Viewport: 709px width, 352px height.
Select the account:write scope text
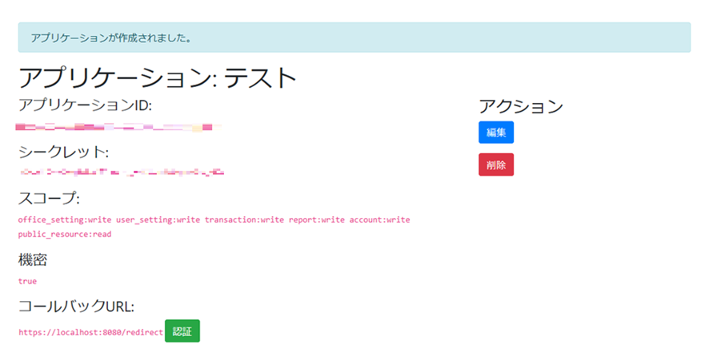pos(383,220)
